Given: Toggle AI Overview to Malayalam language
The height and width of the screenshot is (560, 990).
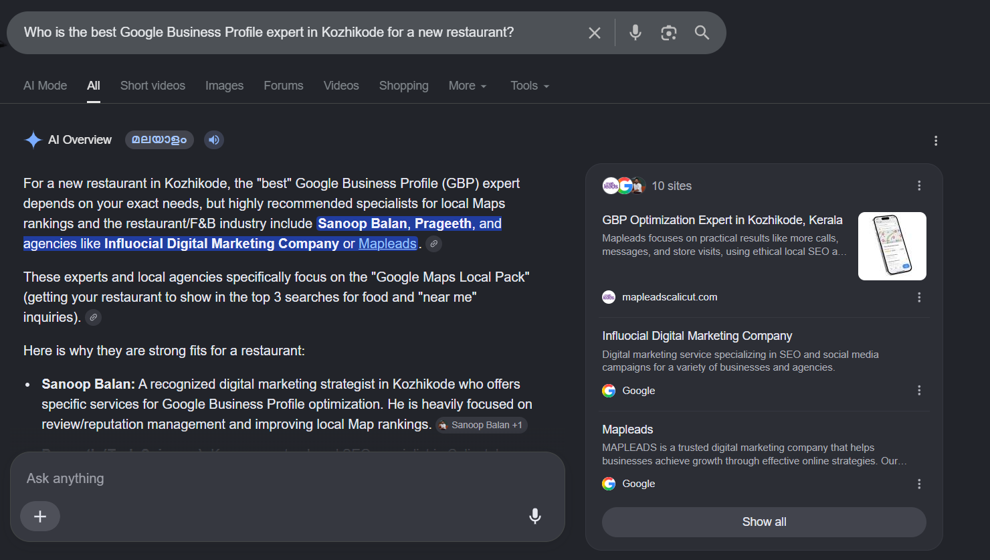Looking at the screenshot, I should pos(159,140).
